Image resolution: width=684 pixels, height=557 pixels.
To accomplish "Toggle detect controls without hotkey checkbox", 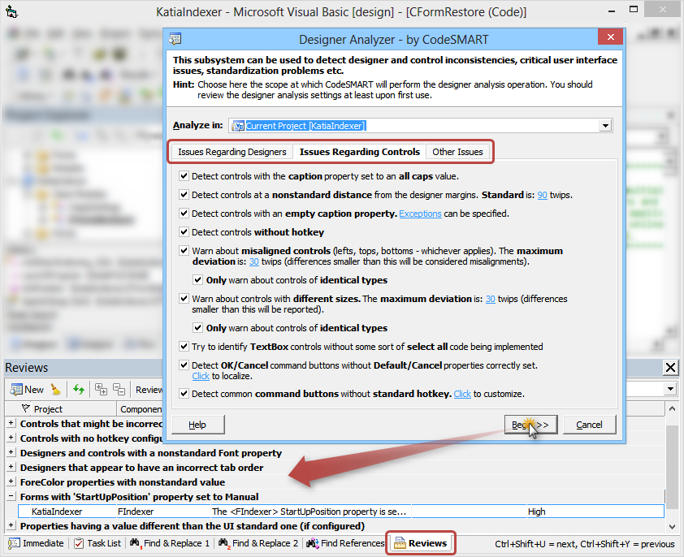I will (x=184, y=232).
